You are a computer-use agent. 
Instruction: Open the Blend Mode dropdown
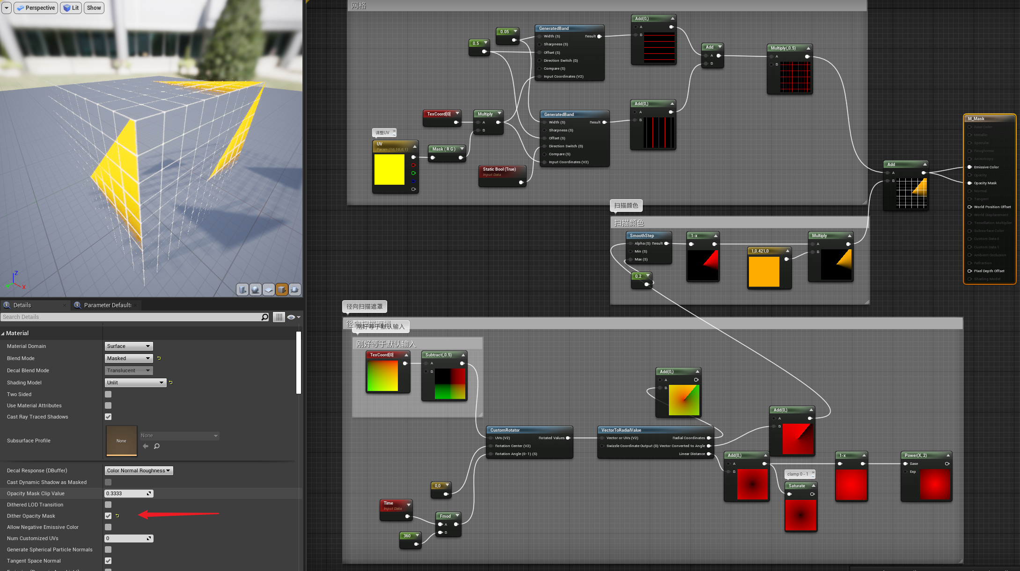click(129, 358)
